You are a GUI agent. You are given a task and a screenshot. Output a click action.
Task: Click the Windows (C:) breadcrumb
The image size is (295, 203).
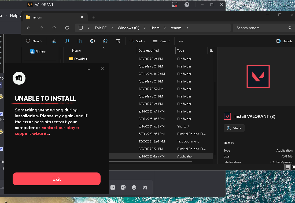click(x=128, y=28)
